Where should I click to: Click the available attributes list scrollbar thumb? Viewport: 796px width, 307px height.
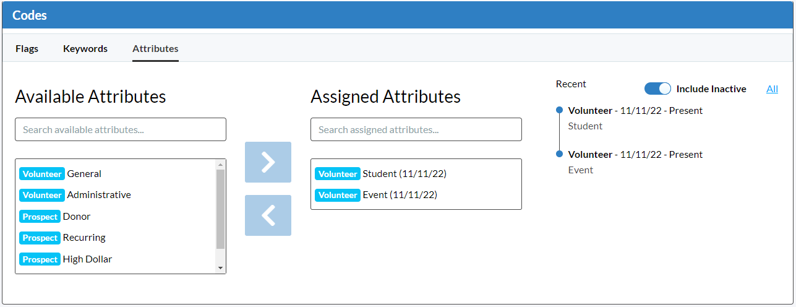pos(220,209)
